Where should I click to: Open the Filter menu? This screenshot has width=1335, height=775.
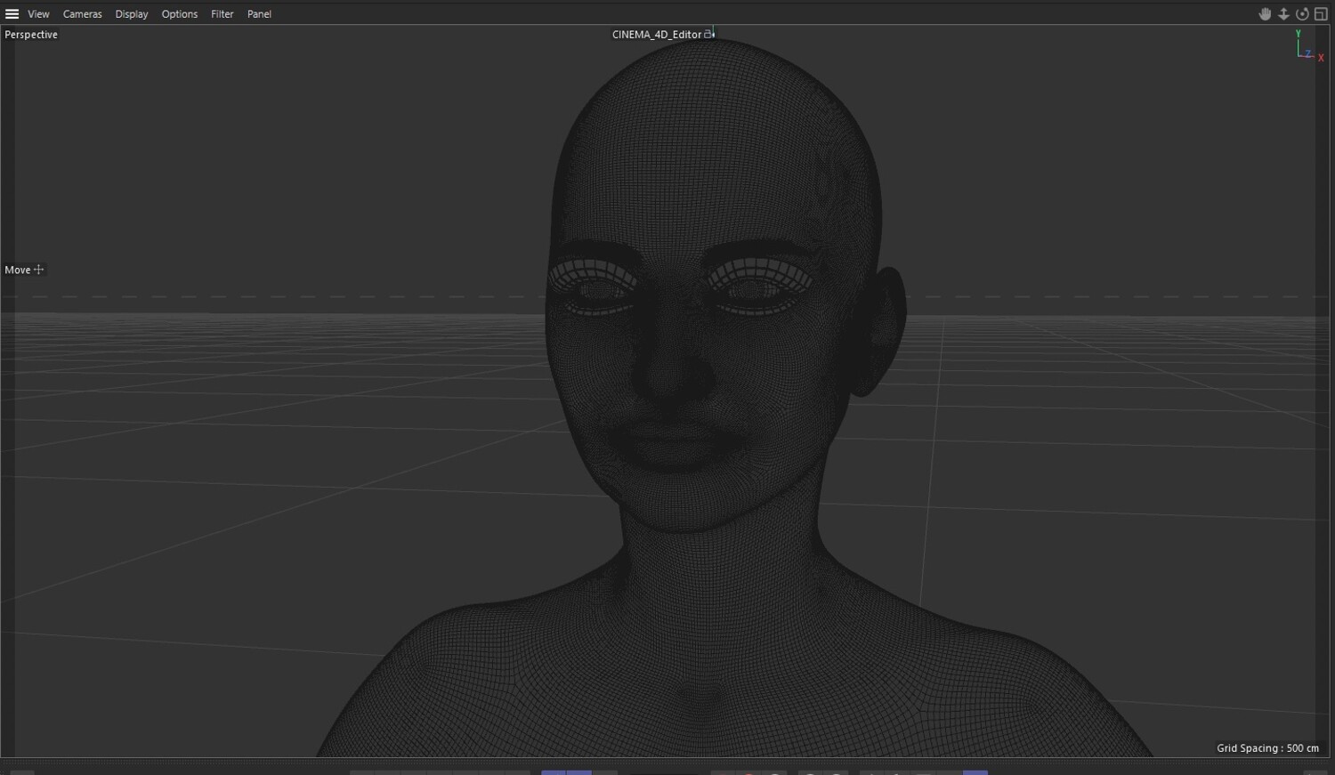[x=222, y=14]
